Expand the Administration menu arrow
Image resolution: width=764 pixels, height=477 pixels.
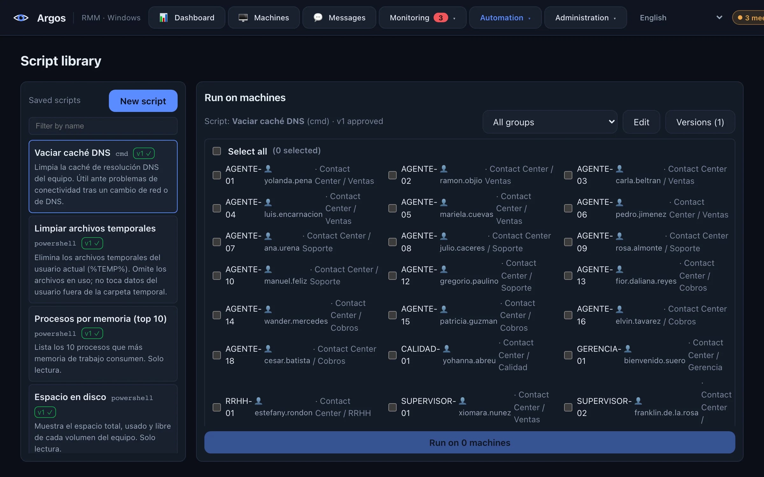(615, 18)
